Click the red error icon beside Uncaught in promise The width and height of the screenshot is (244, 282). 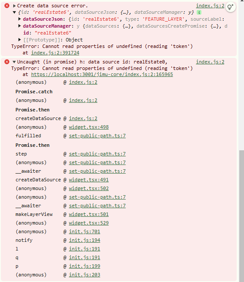(x=7, y=62)
